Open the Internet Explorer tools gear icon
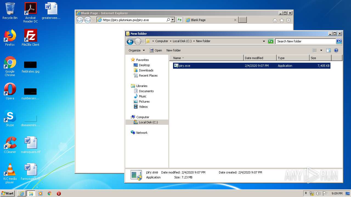 288,20
